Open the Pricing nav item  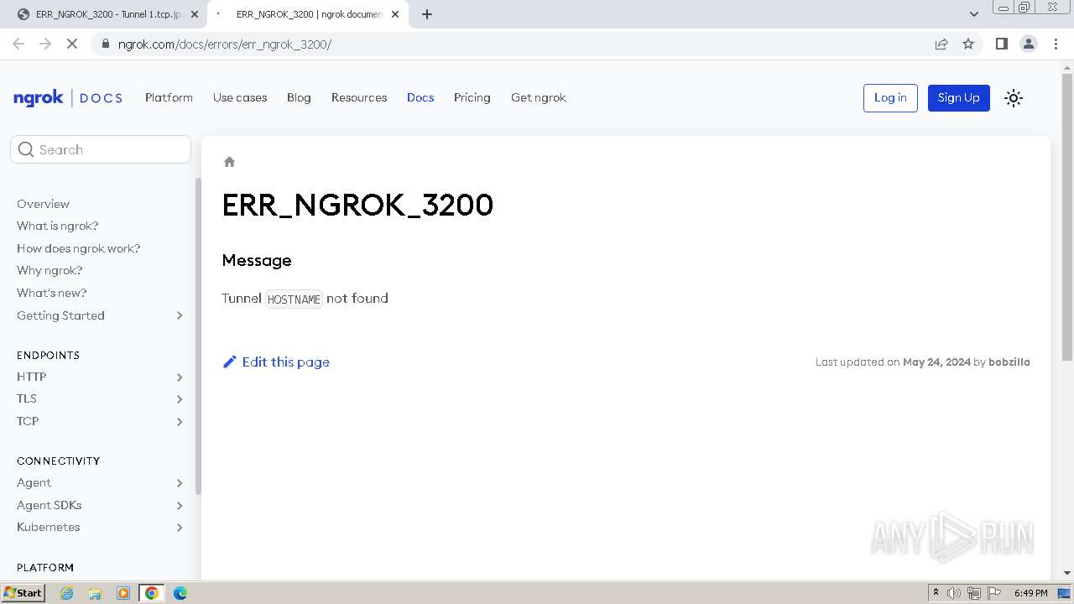pyautogui.click(x=472, y=97)
